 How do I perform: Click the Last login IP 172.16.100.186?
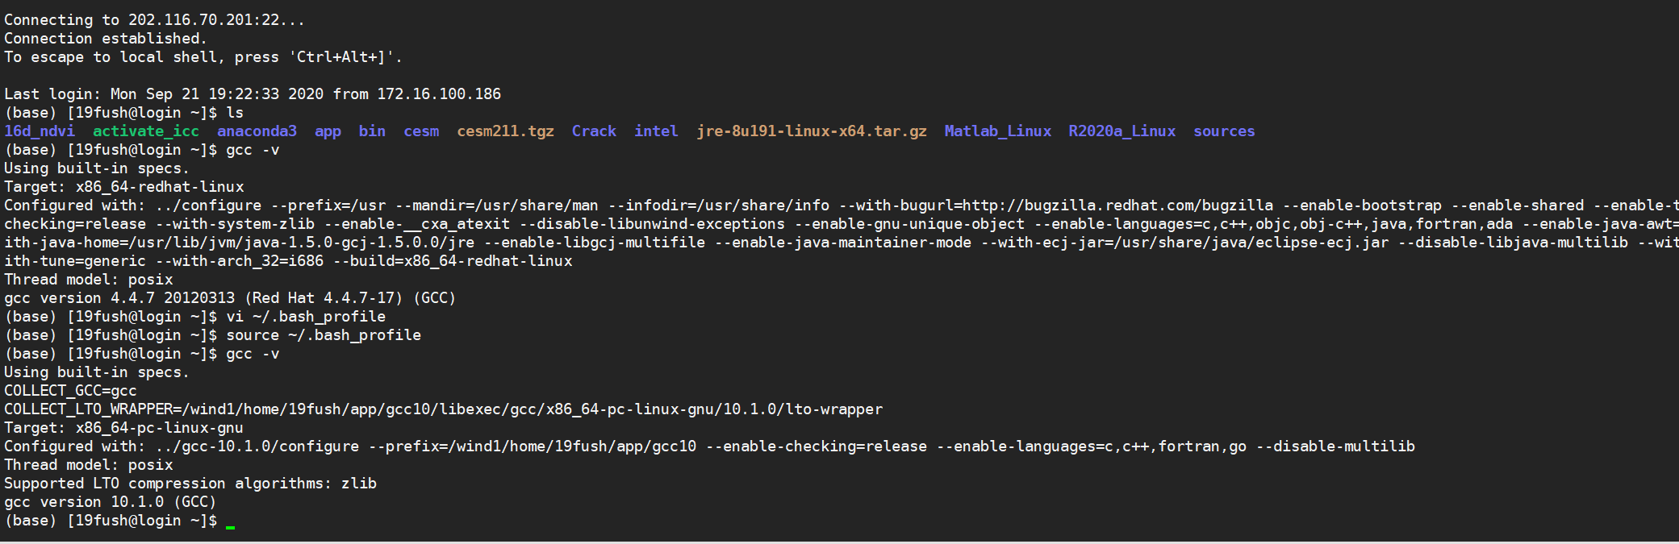coord(439,94)
